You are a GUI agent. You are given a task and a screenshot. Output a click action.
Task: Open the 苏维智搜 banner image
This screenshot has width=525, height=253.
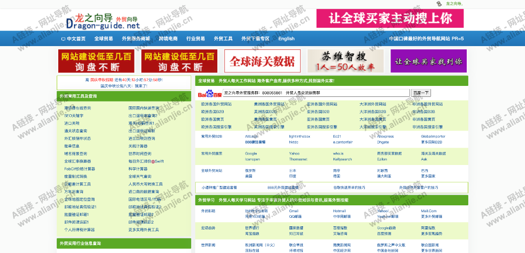pyautogui.click(x=345, y=61)
